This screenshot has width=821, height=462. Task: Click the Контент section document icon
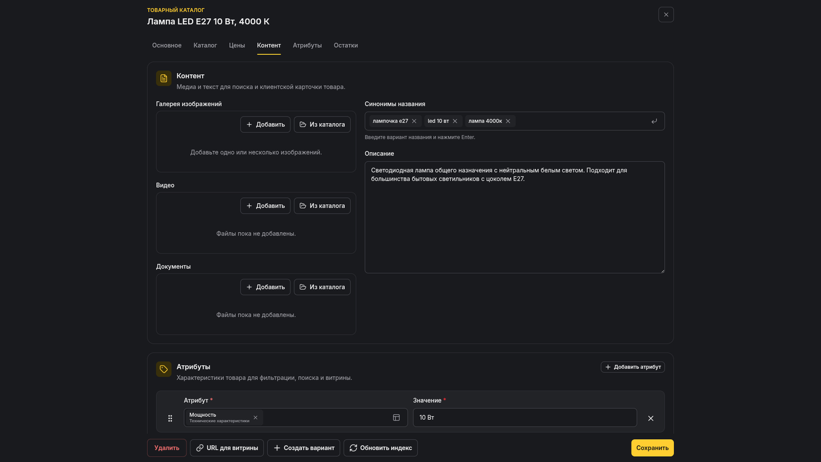(164, 78)
